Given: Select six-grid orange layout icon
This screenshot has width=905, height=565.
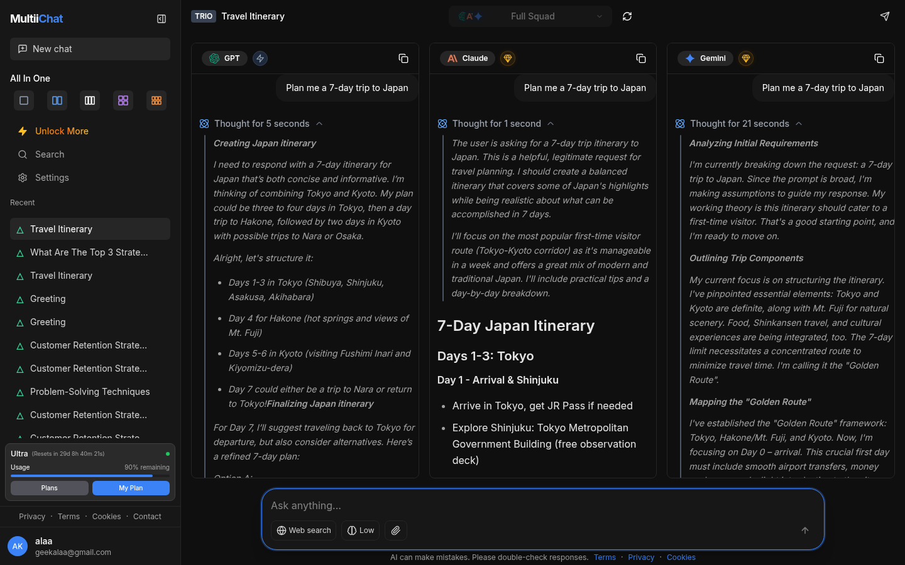Looking at the screenshot, I should tap(156, 100).
